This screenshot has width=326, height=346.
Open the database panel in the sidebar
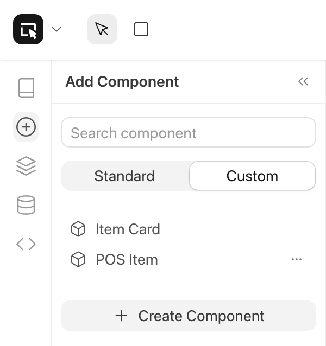click(26, 205)
